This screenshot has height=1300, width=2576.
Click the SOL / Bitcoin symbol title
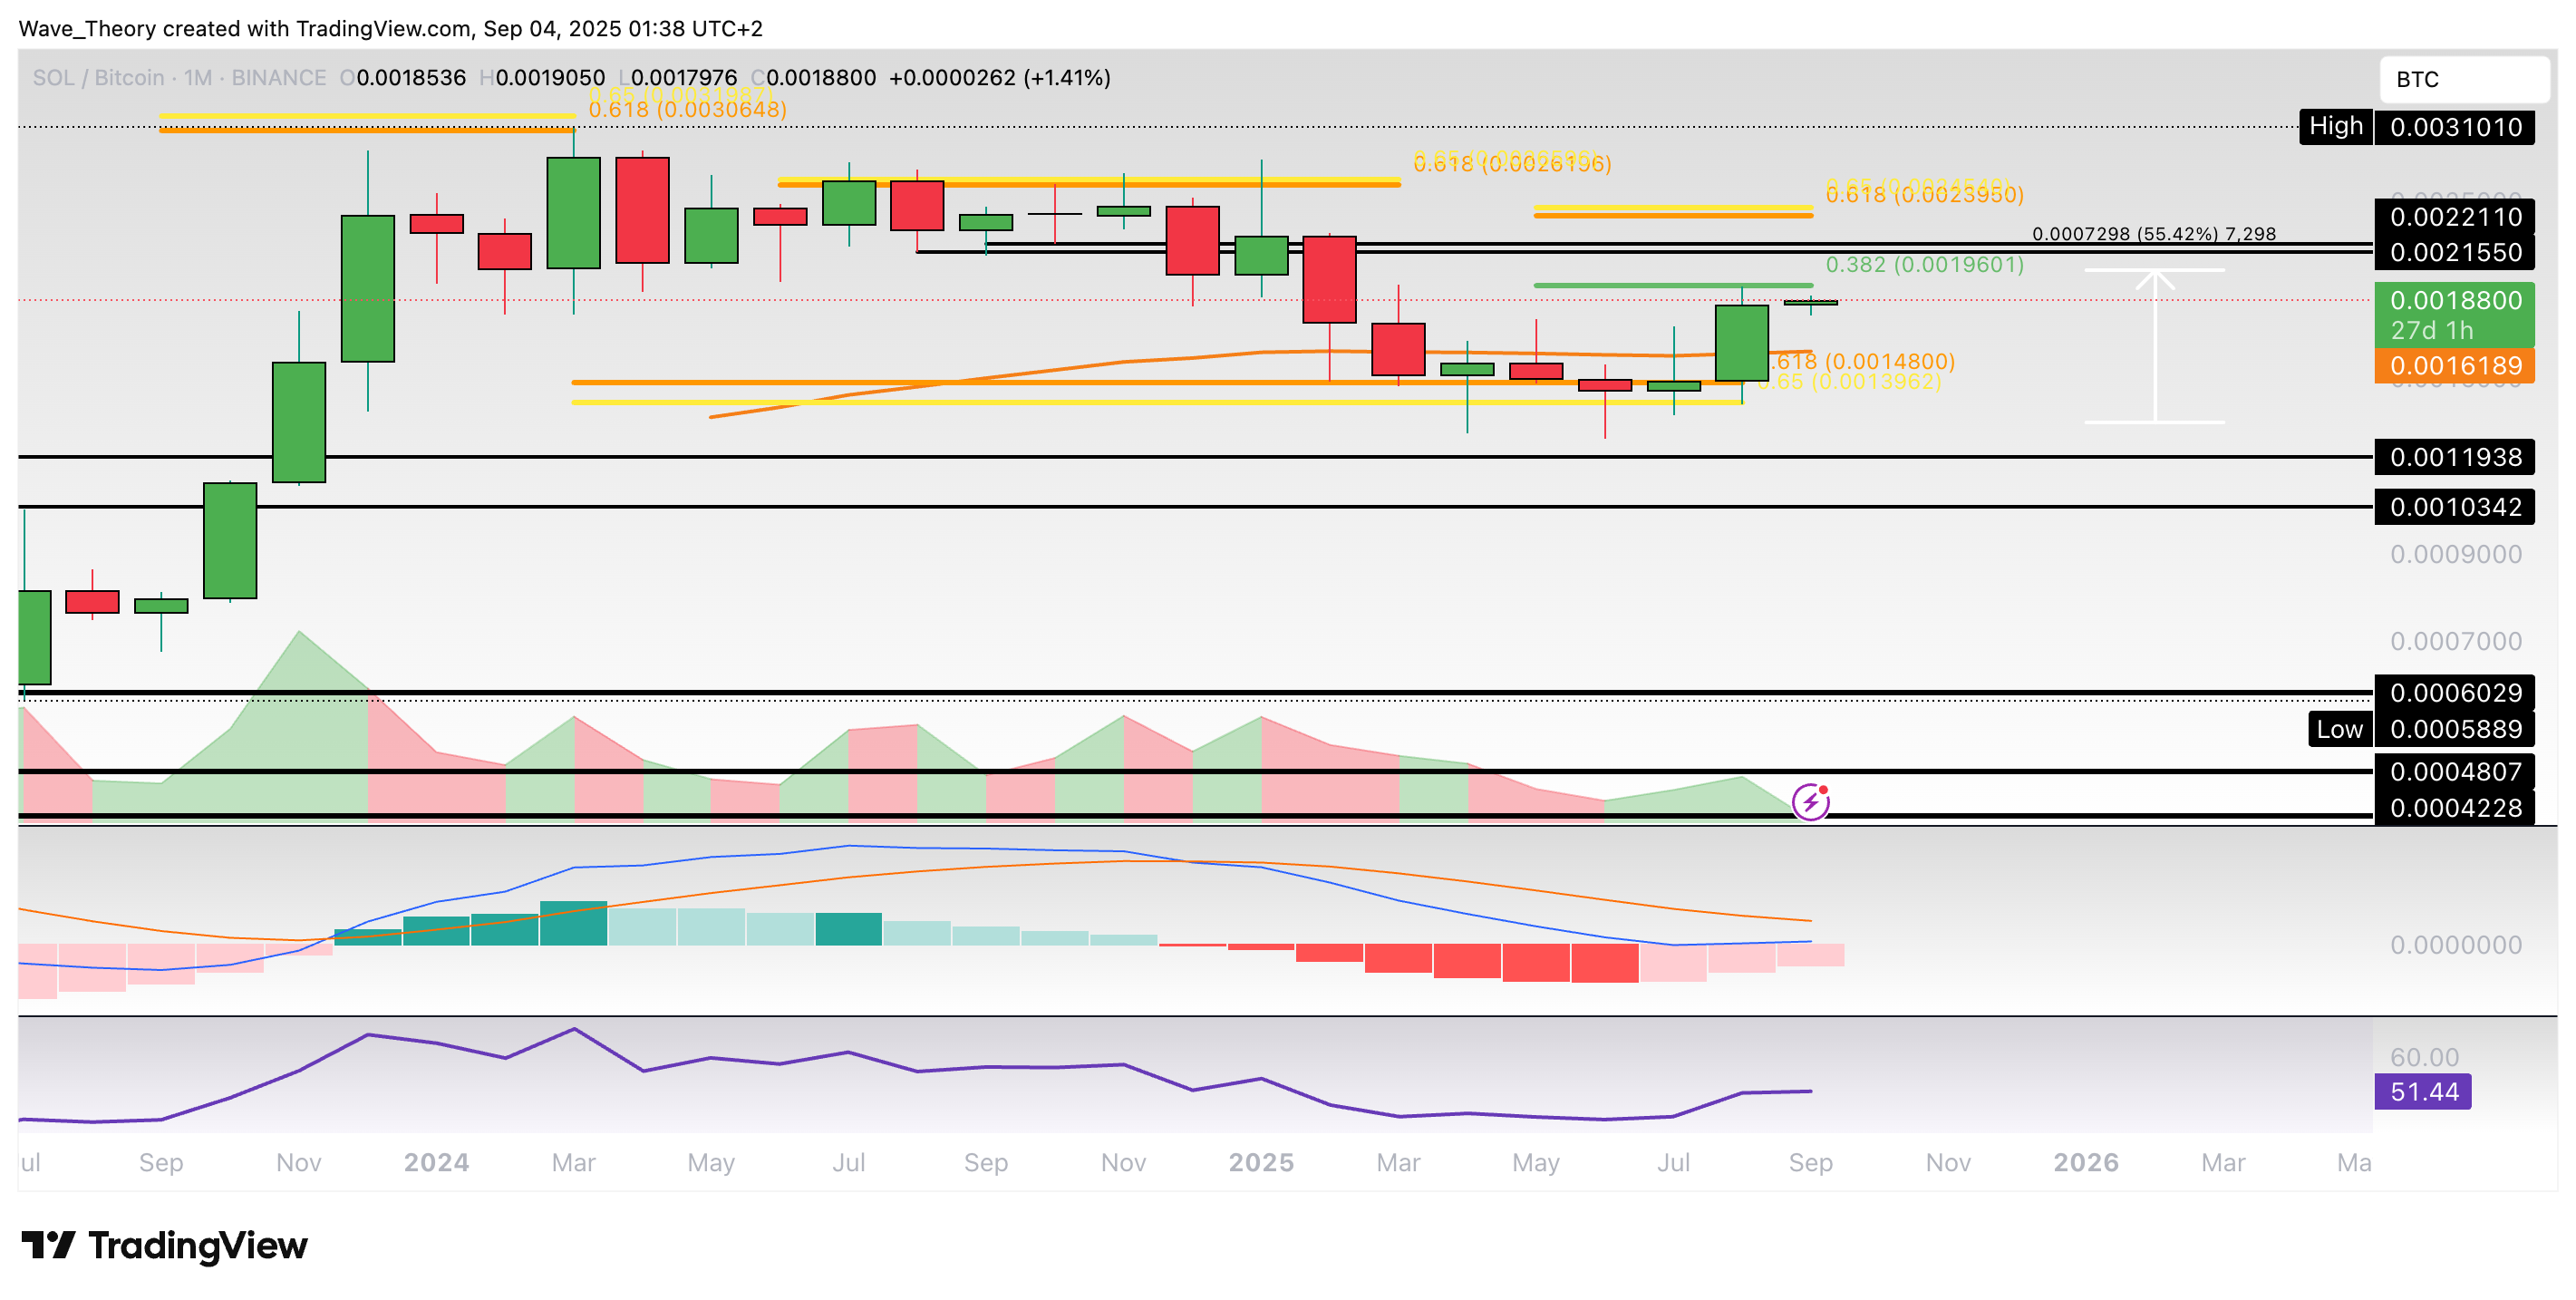(x=98, y=78)
